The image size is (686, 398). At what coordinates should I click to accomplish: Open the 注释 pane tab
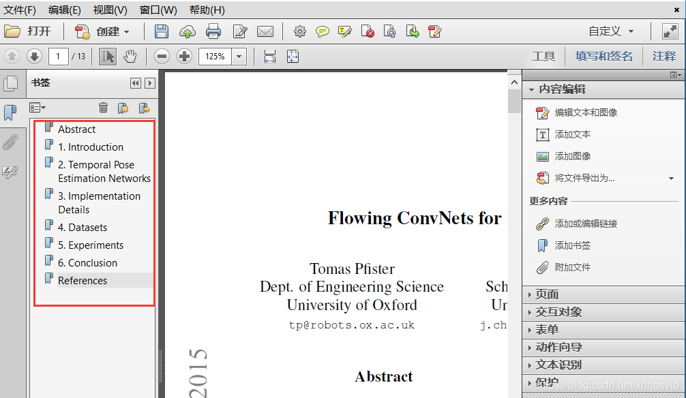coord(664,57)
